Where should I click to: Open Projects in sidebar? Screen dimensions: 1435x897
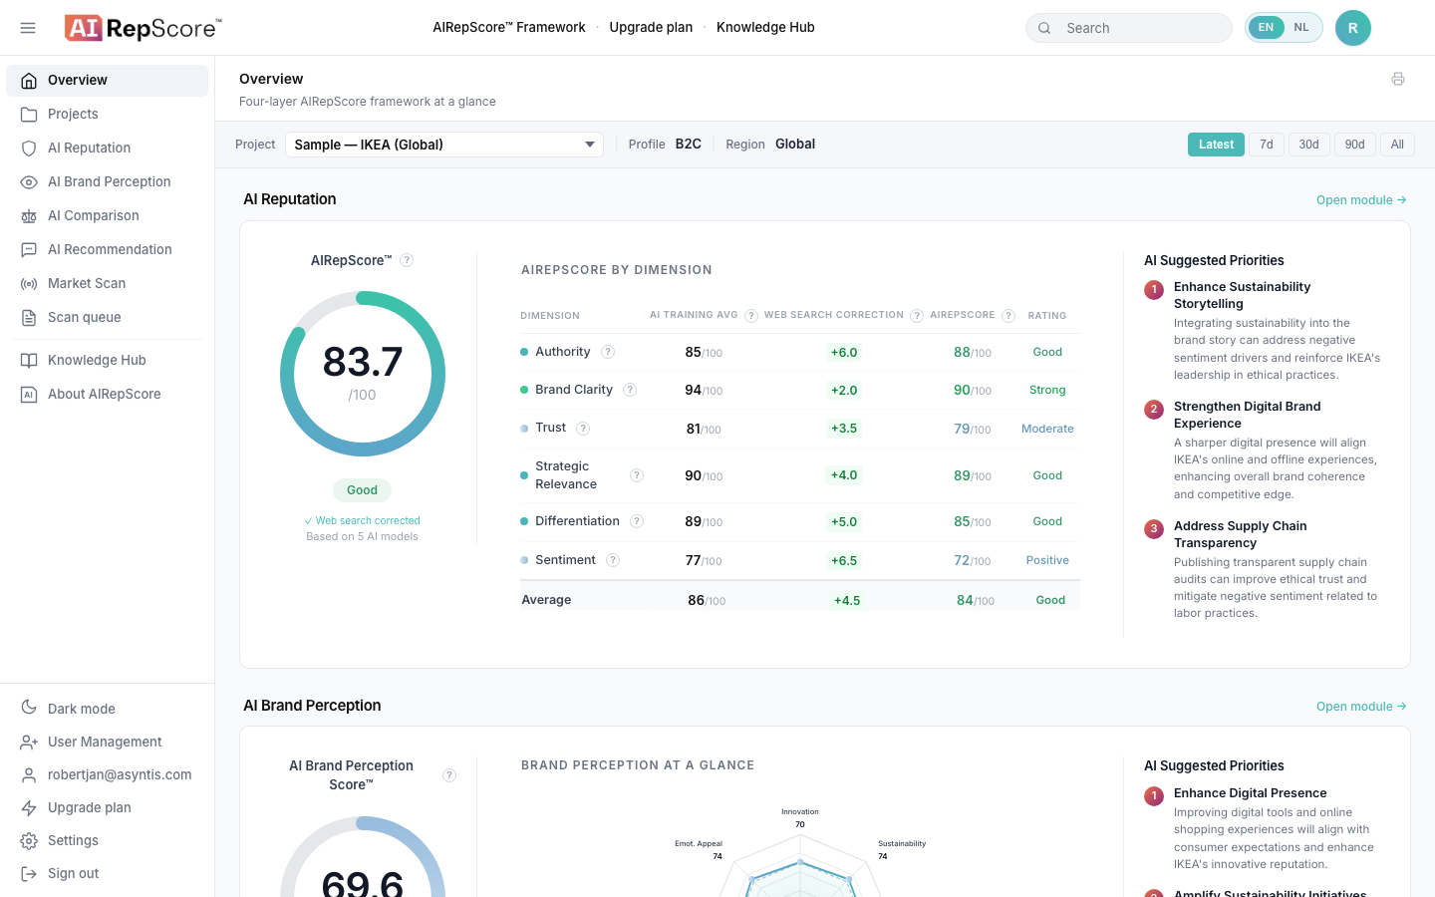(107, 114)
